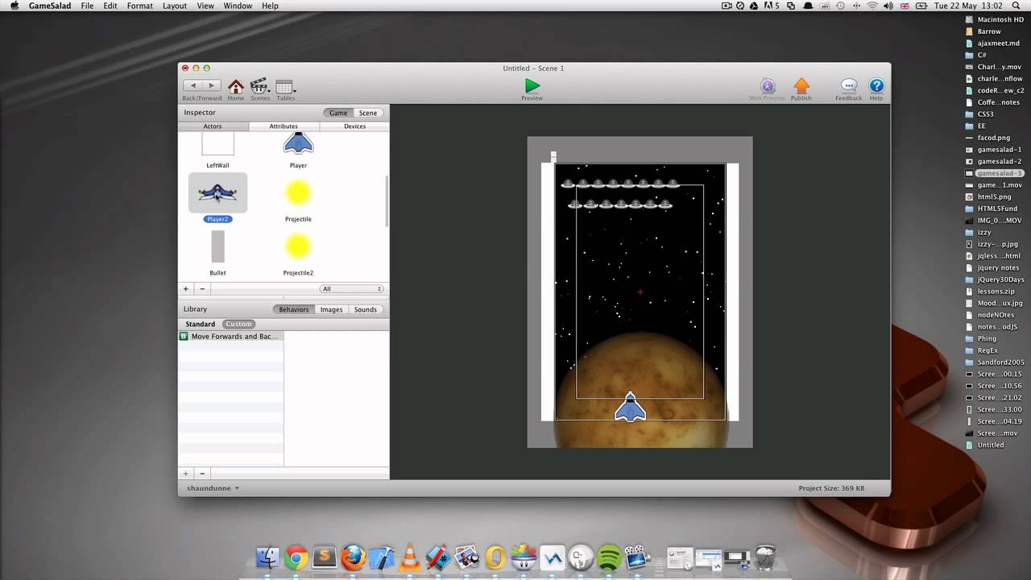This screenshot has width=1031, height=580.
Task: Add a new actor with plus button
Action: [x=186, y=288]
